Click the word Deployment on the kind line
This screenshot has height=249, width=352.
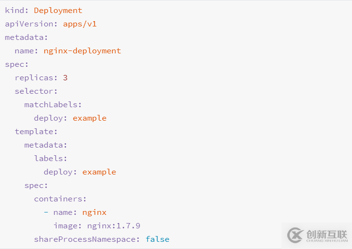click(58, 10)
